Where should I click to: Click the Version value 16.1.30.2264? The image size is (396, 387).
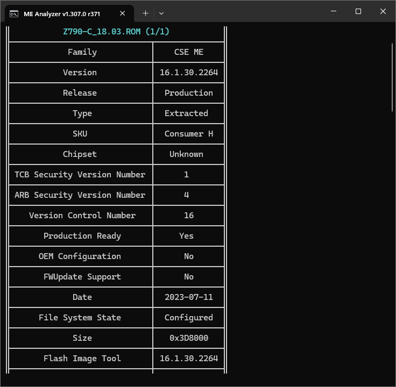[x=189, y=73]
